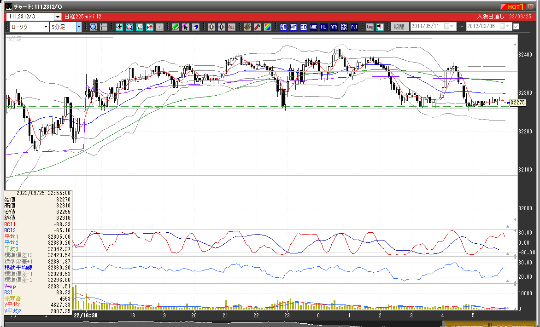The image size is (540, 327).
Task: Click the magnifying glass search icon
Action: 94,27
